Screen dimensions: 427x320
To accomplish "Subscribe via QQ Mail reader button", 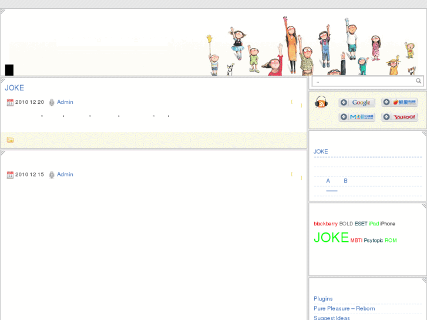I will (357, 117).
